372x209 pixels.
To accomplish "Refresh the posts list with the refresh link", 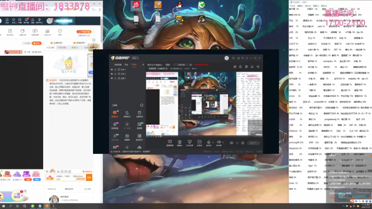I will click(x=87, y=189).
